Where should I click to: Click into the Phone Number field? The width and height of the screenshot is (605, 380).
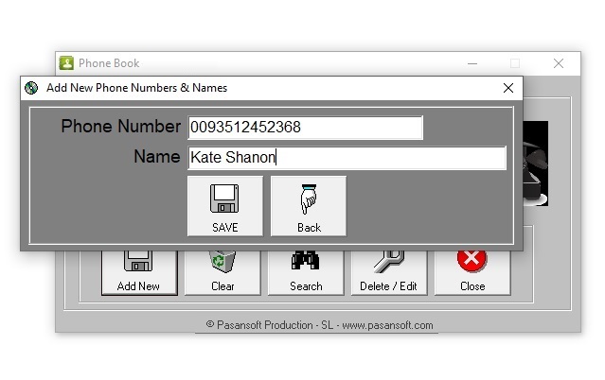tap(305, 128)
